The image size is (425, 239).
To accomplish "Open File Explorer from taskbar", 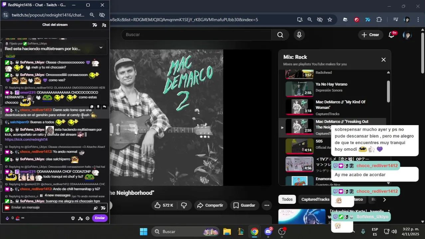I will coord(227,231).
